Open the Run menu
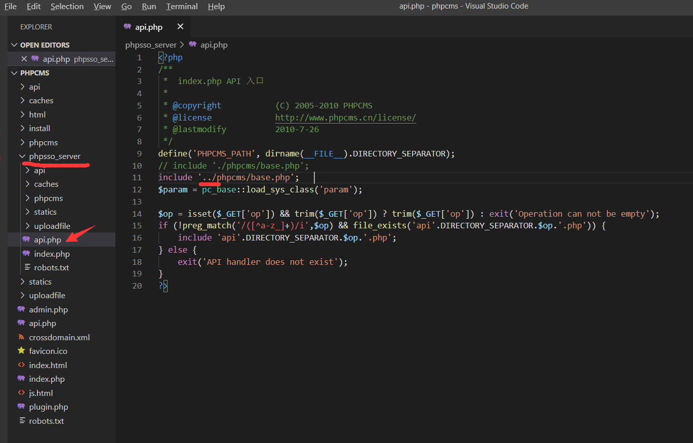 click(x=149, y=7)
